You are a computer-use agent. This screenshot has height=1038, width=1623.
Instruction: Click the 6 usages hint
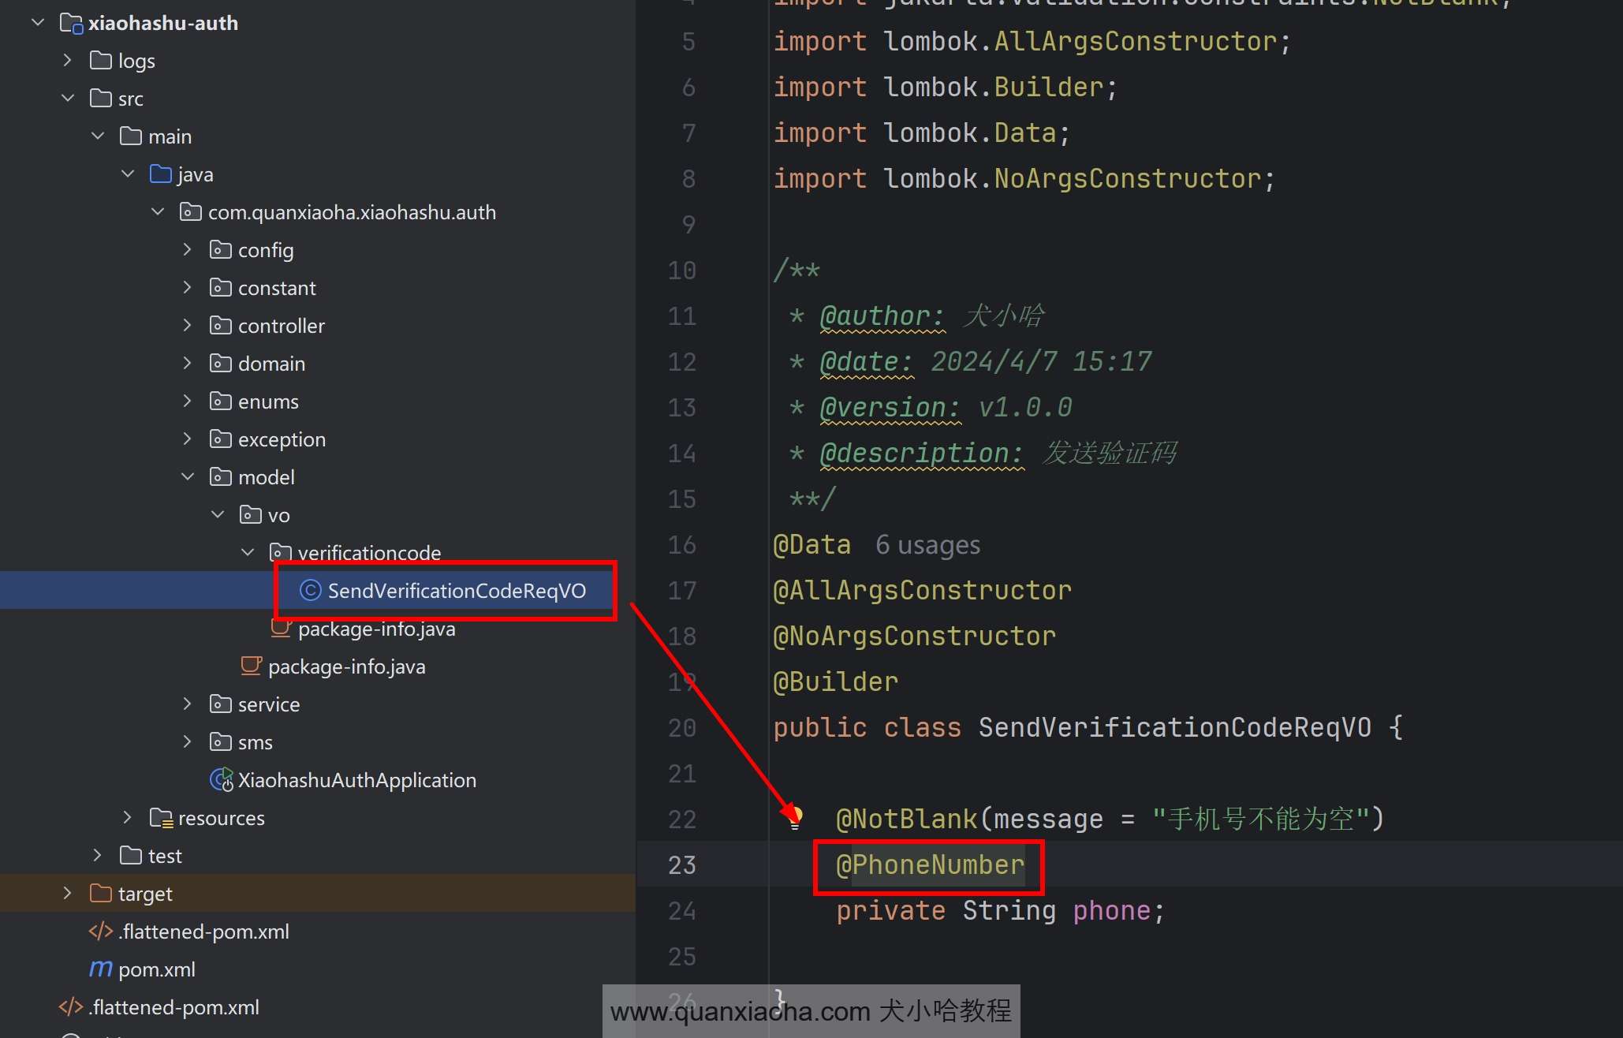(x=927, y=545)
